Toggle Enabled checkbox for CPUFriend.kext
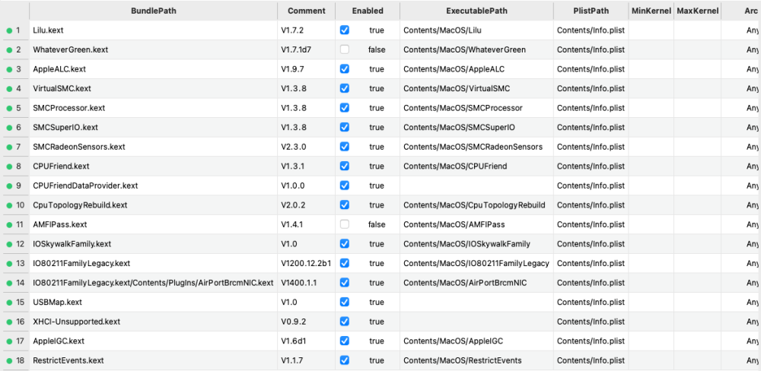 click(345, 166)
